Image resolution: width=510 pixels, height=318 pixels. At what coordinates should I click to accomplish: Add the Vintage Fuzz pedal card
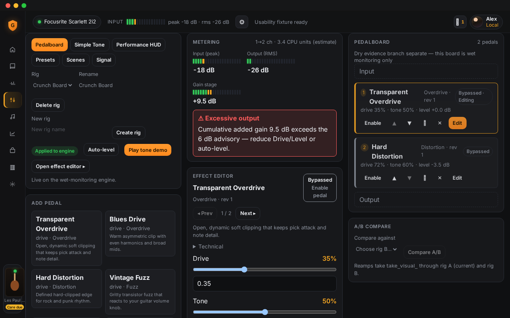click(x=140, y=292)
